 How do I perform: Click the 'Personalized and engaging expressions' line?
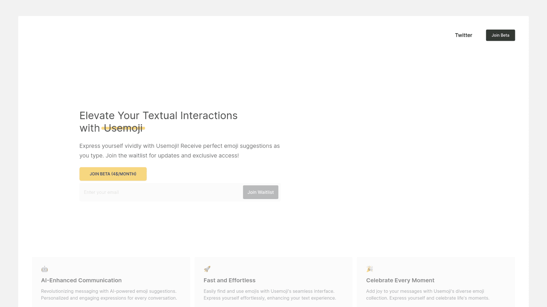click(x=109, y=298)
